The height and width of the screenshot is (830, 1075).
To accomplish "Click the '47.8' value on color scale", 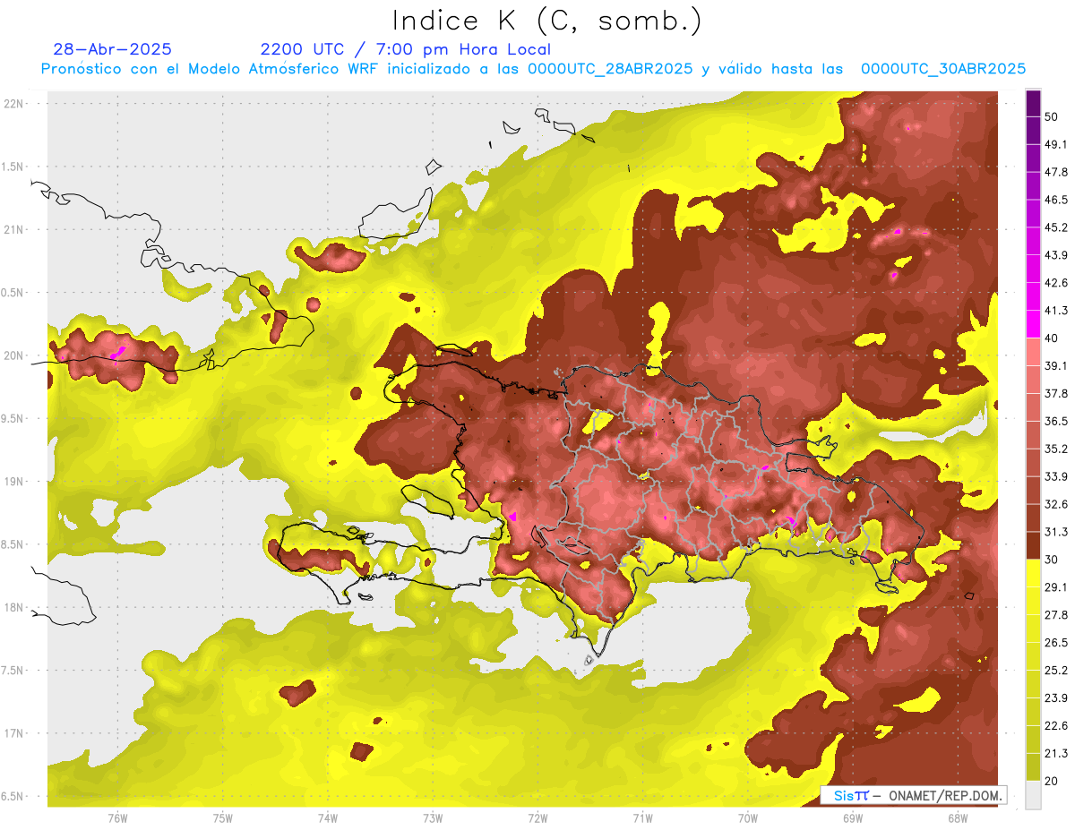I will 1055,173.
